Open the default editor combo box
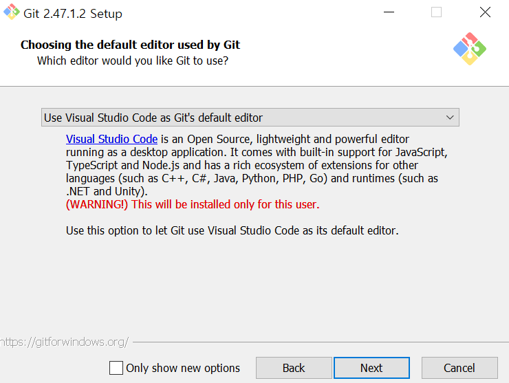509x383 pixels. (250, 118)
